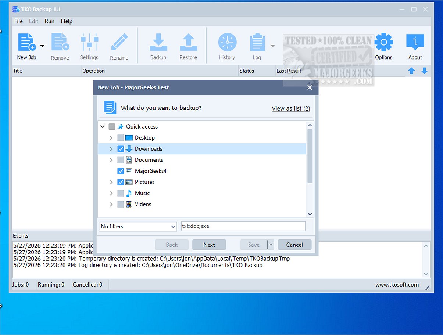Click the Downloads arrow icon

(x=129, y=149)
